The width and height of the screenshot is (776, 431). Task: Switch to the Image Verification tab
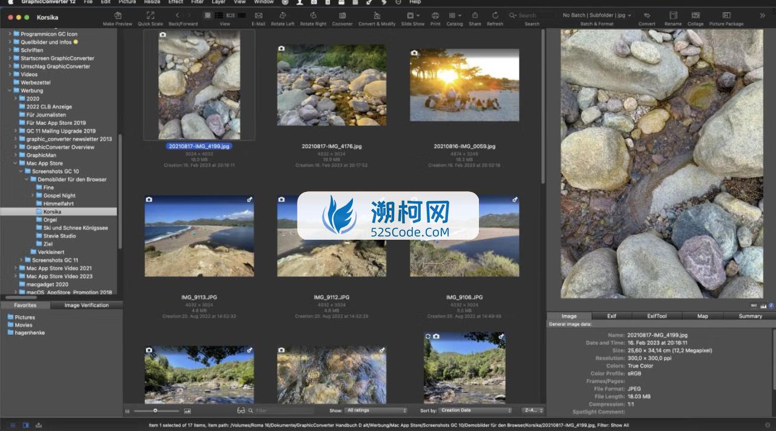pyautogui.click(x=87, y=306)
